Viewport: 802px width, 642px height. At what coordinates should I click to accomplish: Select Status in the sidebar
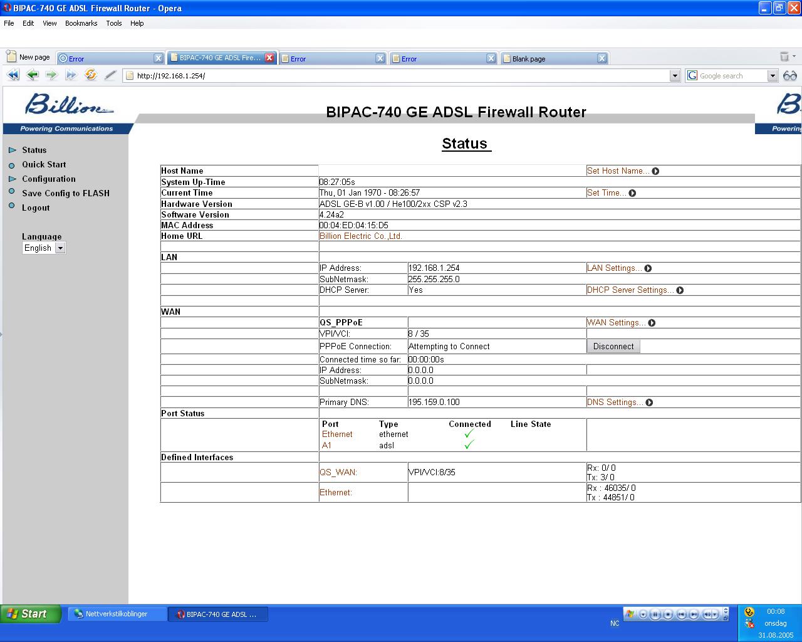tap(34, 150)
